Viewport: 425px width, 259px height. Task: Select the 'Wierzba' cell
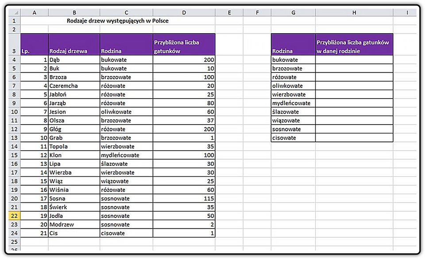(x=74, y=172)
